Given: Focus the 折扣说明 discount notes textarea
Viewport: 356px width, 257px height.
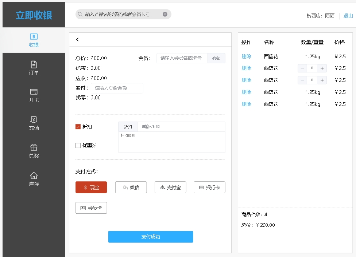Looking at the screenshot, I should pos(172,142).
